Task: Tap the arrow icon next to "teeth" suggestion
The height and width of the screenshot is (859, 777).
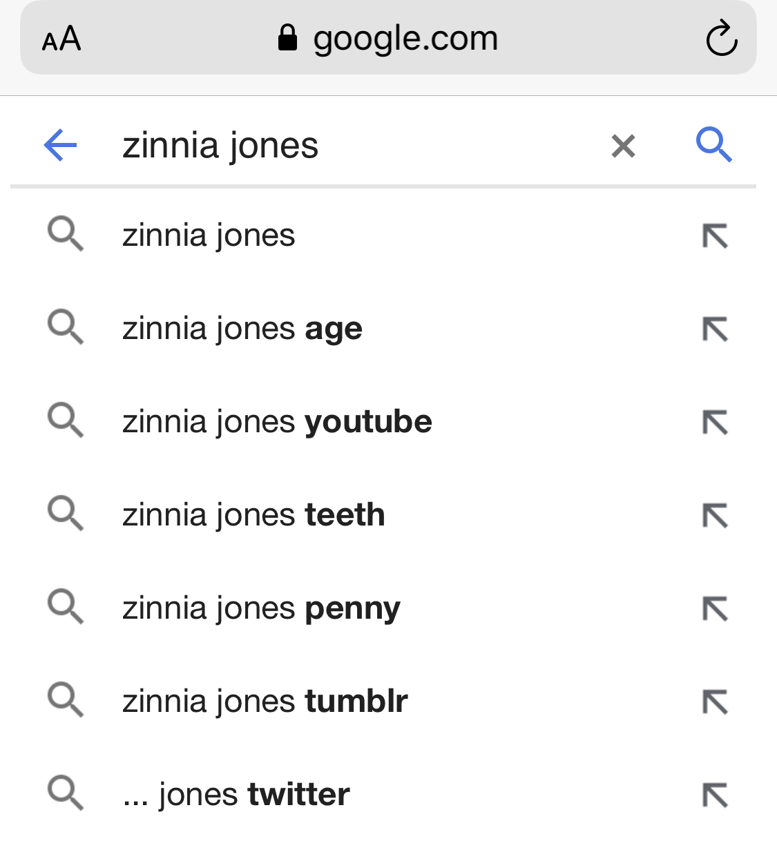Action: coord(715,516)
